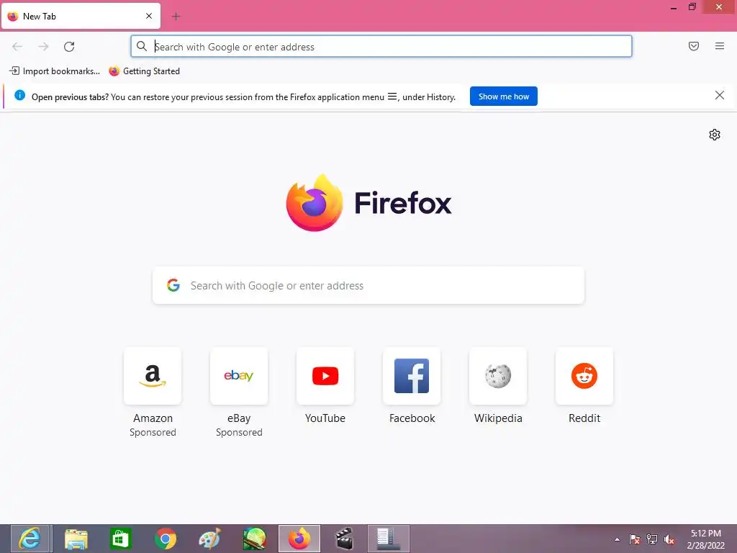Click the Sponsored label under Amazon
This screenshot has height=553, width=737.
click(153, 432)
